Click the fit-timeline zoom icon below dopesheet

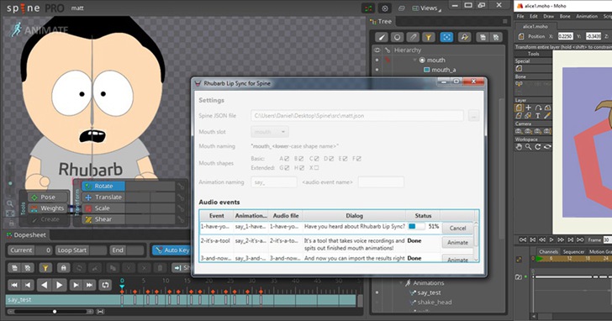(x=100, y=311)
